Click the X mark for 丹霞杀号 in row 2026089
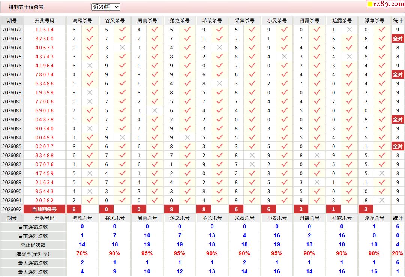This screenshot has width=405, height=277. click(317, 182)
